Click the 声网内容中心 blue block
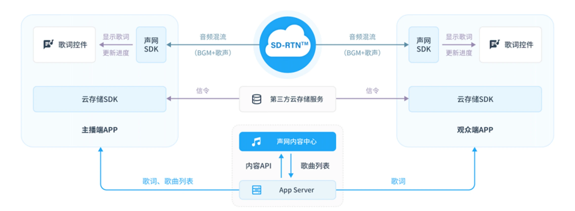The width and height of the screenshot is (575, 211). coord(287,142)
